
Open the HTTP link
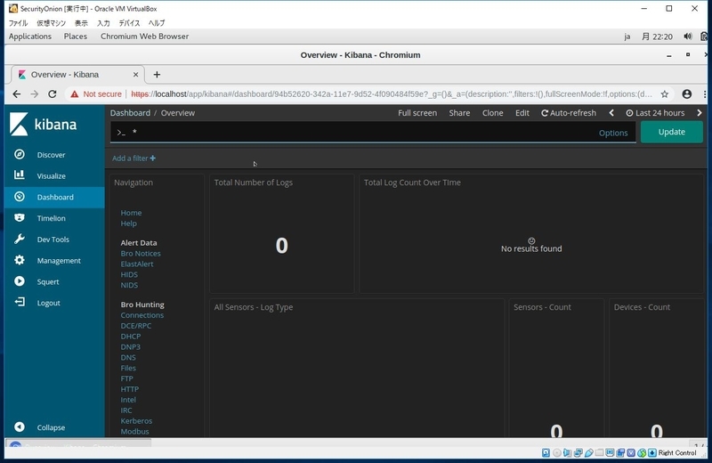129,389
